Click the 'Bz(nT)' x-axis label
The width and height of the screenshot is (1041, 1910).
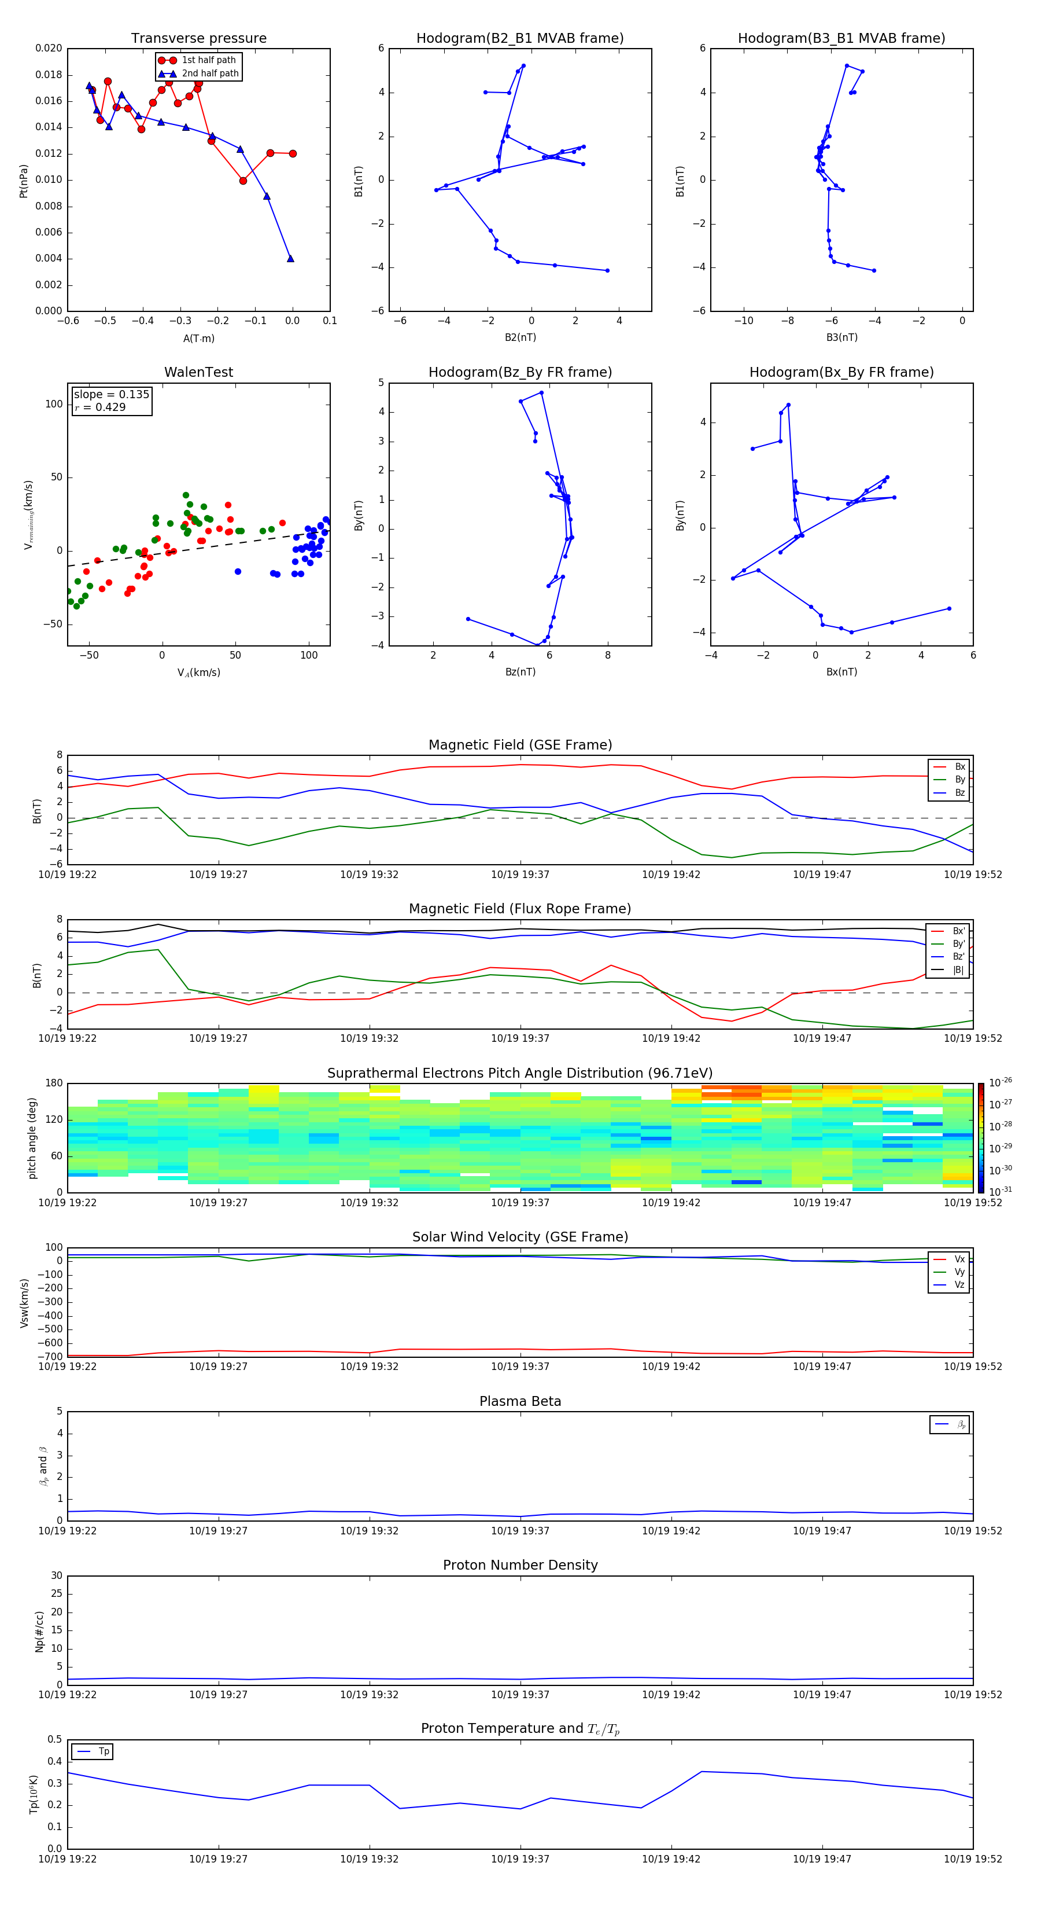click(520, 672)
